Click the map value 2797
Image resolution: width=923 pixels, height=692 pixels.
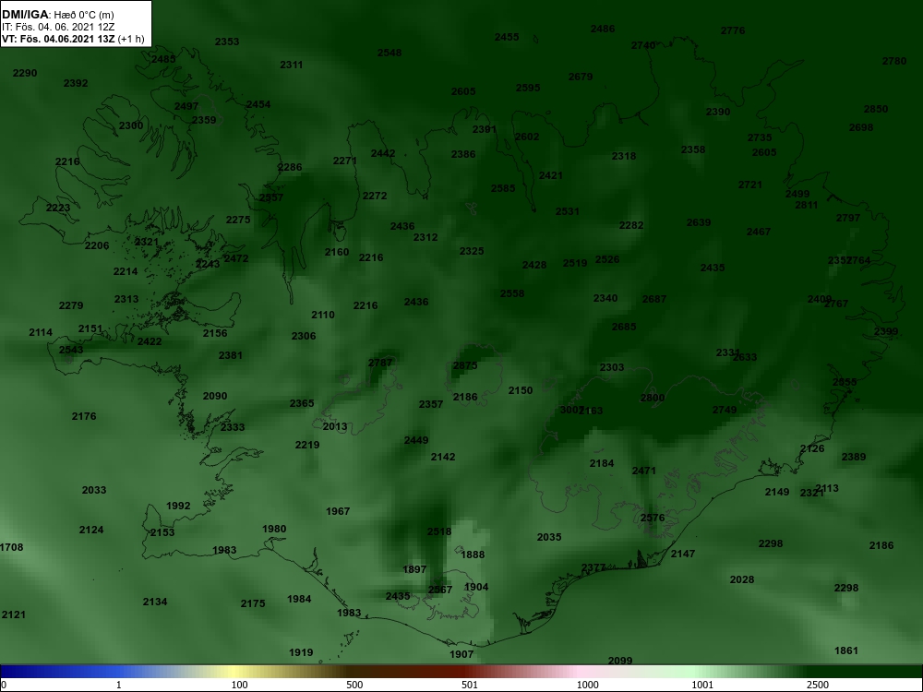tap(847, 218)
